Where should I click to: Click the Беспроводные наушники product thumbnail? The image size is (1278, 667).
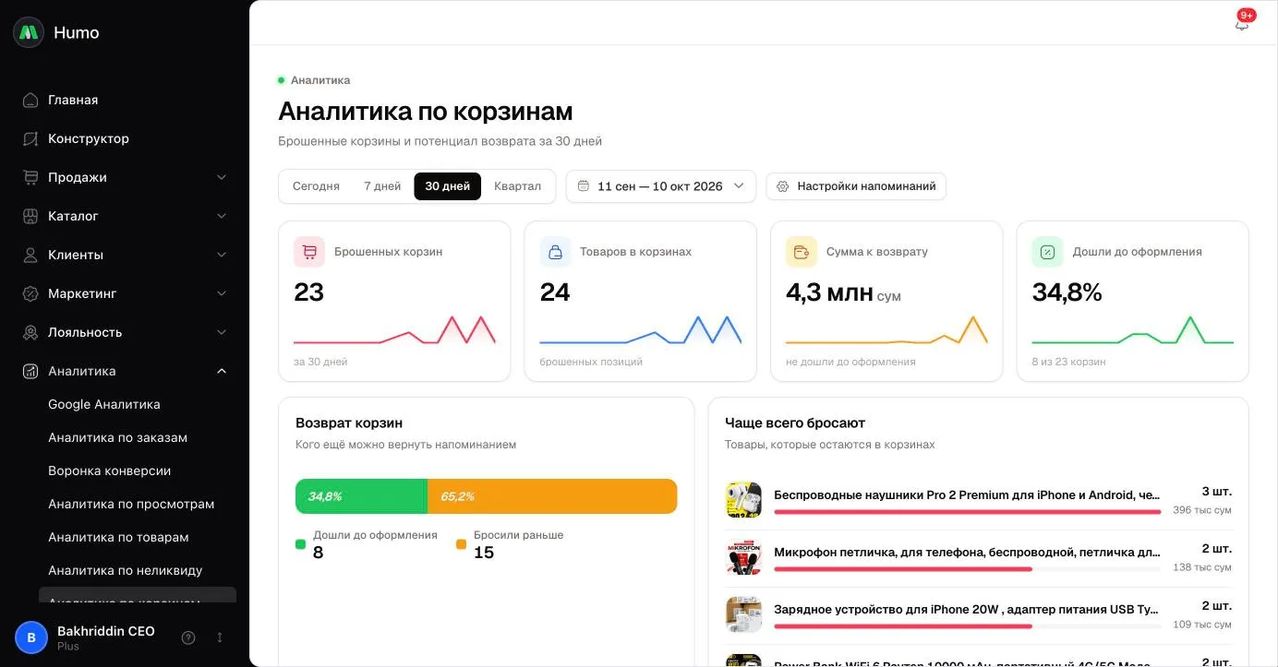tap(743, 500)
